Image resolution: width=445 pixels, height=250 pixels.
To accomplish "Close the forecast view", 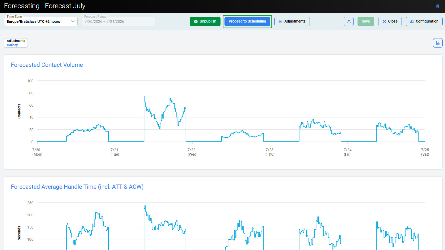I will point(390,21).
